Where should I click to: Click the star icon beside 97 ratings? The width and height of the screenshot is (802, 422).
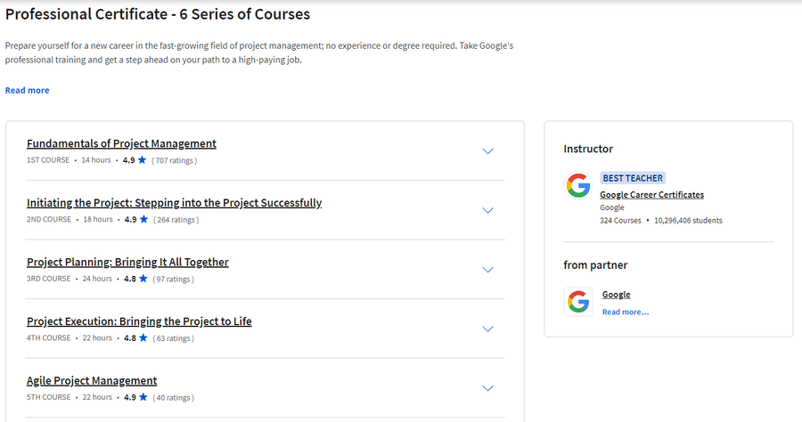143,279
